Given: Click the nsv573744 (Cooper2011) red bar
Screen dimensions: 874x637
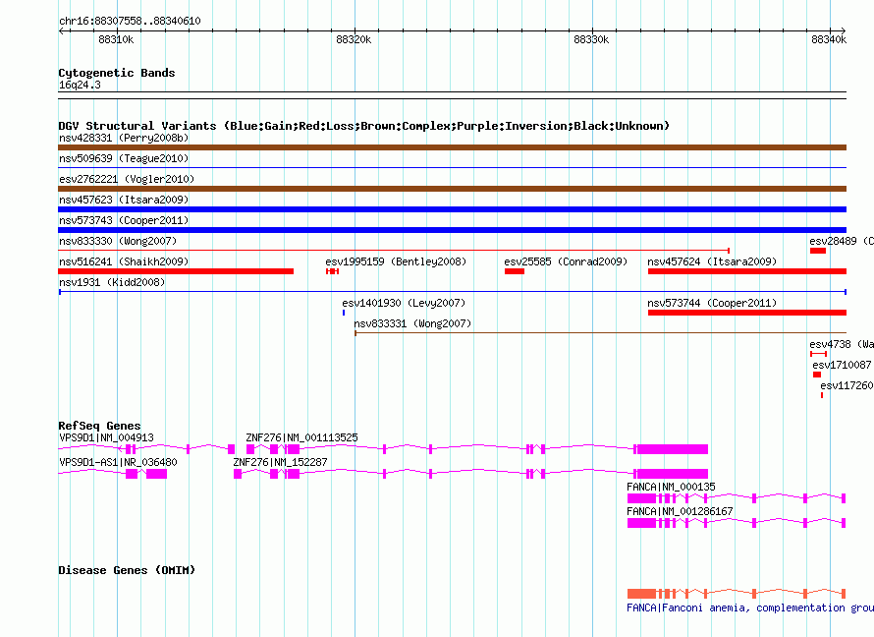Looking at the screenshot, I should coord(747,313).
